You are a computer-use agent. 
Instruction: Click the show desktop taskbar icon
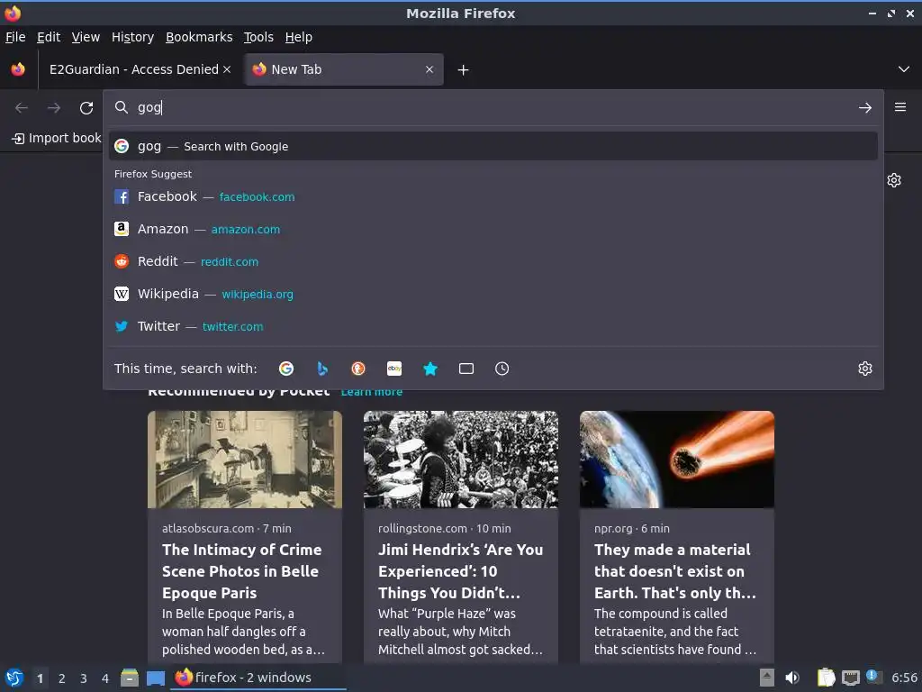(155, 678)
